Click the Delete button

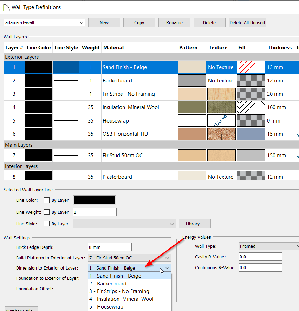point(209,22)
